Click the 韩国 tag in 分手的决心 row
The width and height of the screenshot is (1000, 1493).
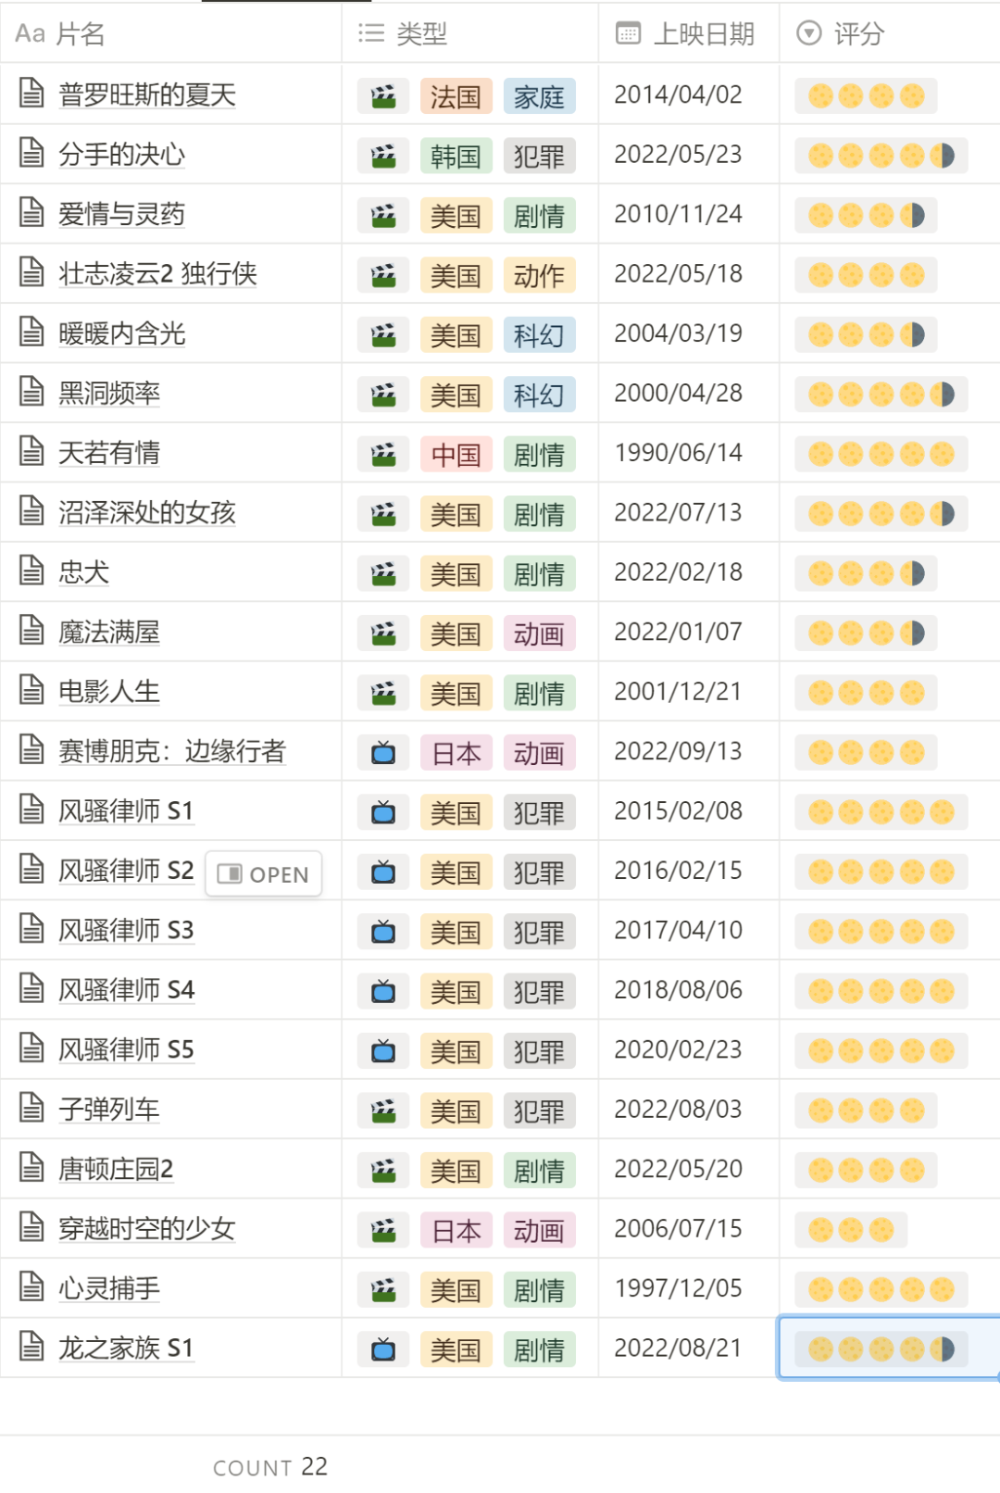tap(456, 156)
